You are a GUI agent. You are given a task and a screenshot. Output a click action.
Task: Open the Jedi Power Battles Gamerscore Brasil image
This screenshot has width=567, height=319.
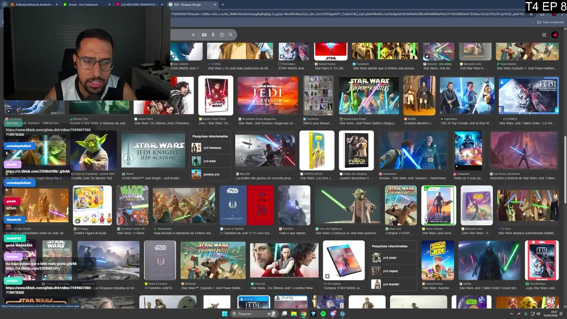pos(369,95)
